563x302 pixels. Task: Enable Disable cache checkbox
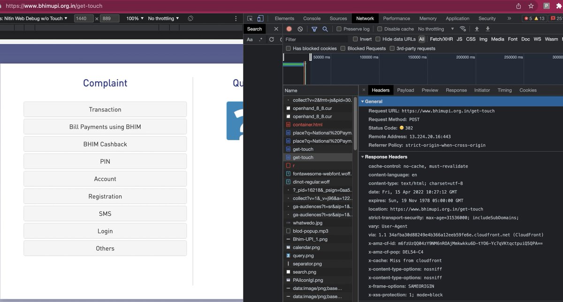(380, 29)
